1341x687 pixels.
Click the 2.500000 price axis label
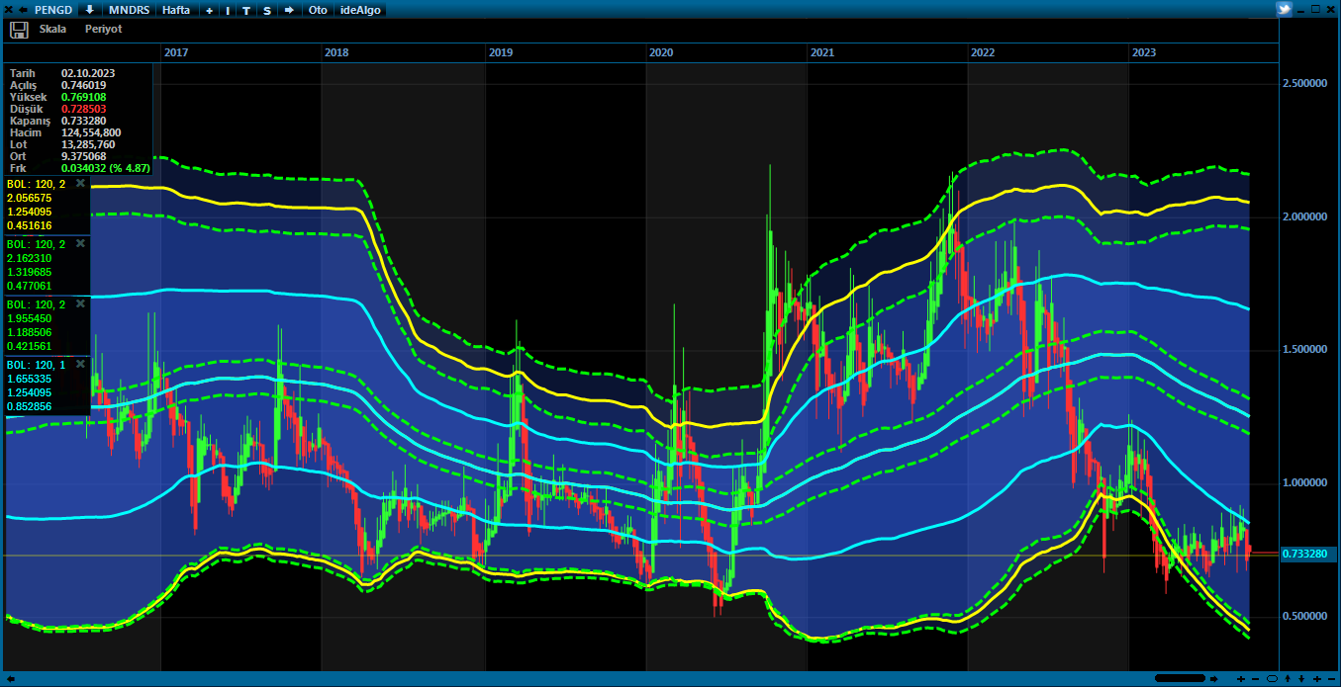click(x=1304, y=84)
